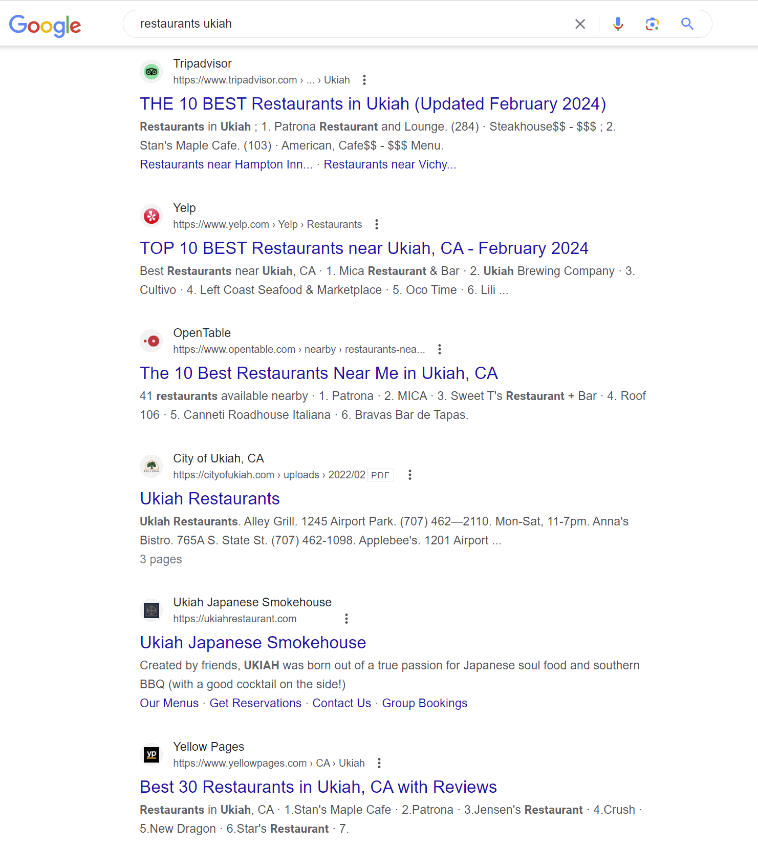Click the search magnifier icon
This screenshot has width=758, height=845.
[x=687, y=24]
